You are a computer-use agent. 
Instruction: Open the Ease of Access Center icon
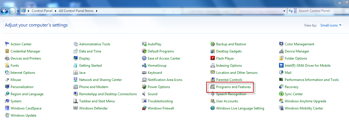[x=144, y=58]
